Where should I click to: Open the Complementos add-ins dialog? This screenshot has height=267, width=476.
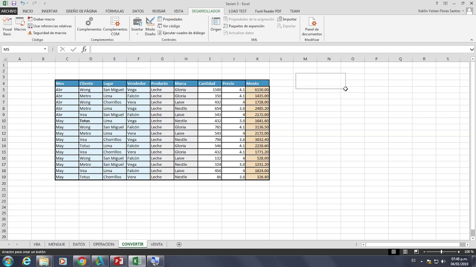pos(89,24)
